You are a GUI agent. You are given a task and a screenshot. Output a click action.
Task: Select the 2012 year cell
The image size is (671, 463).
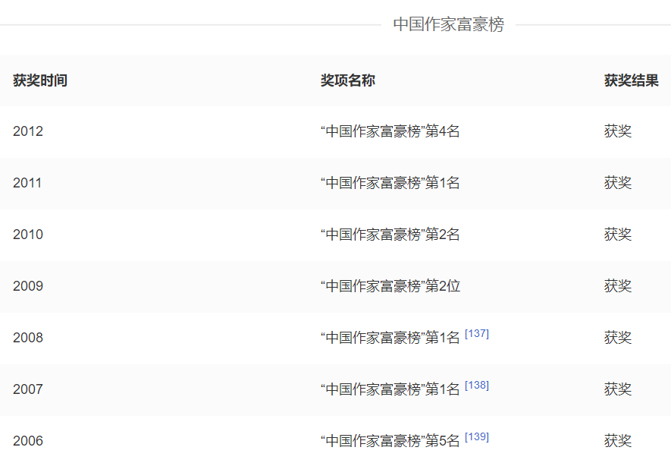[x=28, y=131]
